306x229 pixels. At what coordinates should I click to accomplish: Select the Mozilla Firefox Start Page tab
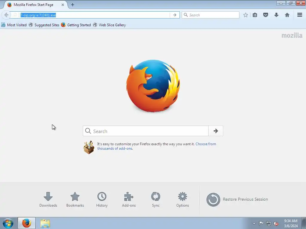pyautogui.click(x=36, y=5)
